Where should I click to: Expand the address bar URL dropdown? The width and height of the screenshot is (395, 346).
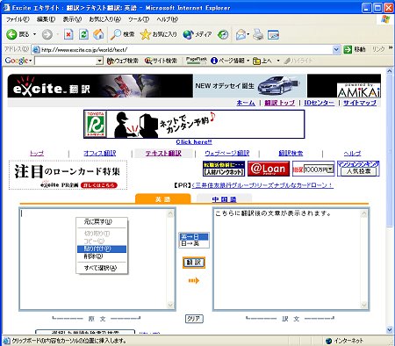[x=336, y=49]
